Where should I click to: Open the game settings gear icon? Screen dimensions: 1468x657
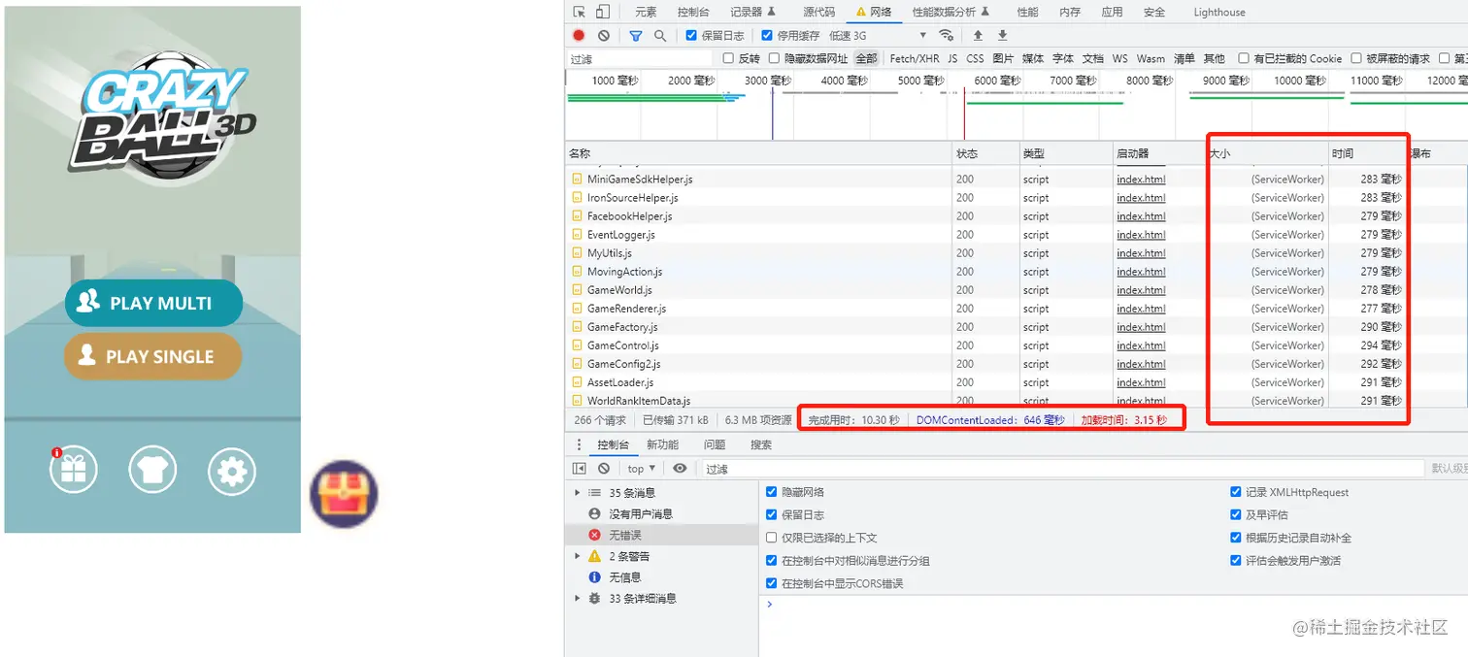(232, 472)
